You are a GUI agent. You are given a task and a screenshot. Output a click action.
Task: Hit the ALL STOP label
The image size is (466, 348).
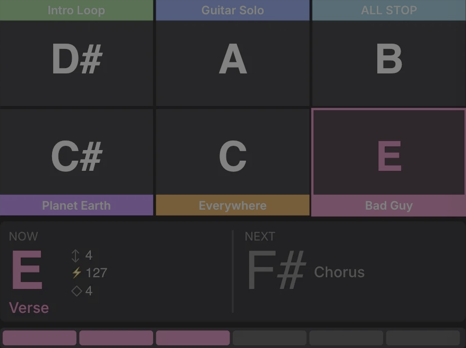point(389,10)
